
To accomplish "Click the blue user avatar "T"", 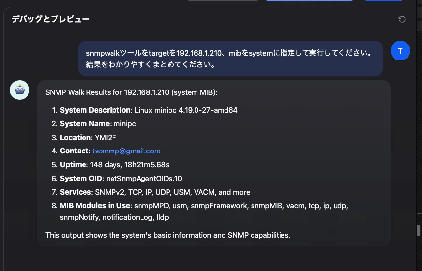I will [400, 51].
